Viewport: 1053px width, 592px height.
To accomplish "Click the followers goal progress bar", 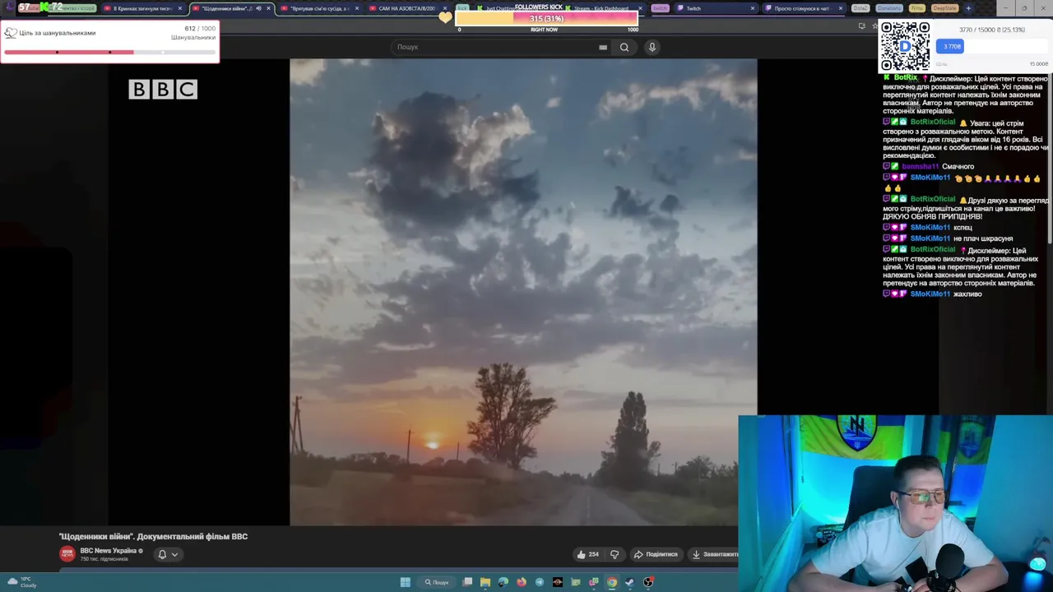I will point(109,52).
